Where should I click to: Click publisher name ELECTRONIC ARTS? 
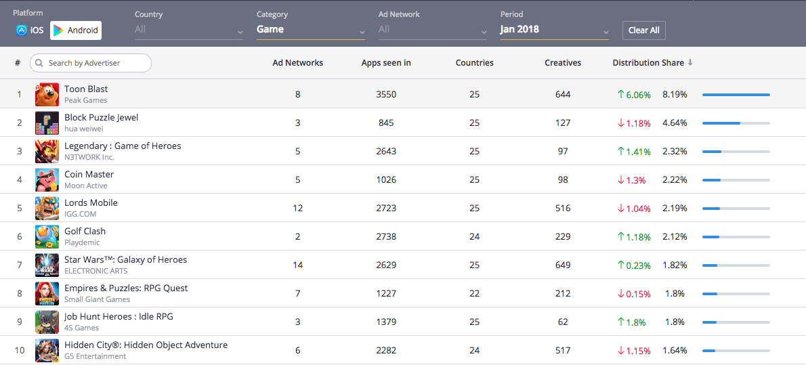pyautogui.click(x=96, y=271)
